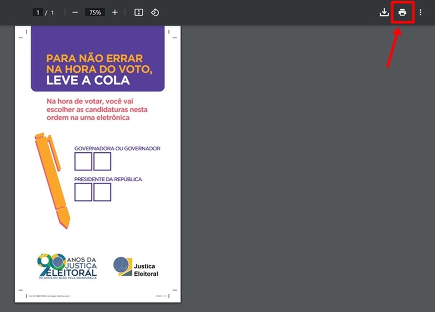Check the second Presidente da República box
This screenshot has width=435, height=312.
point(103,192)
